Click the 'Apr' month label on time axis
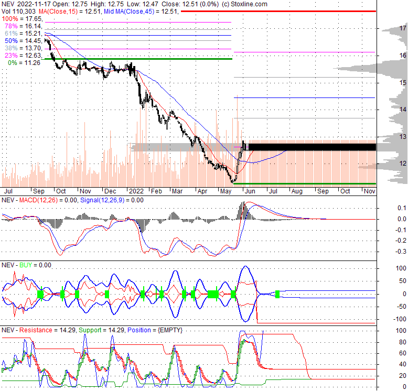The image size is (408, 391). click(202, 191)
